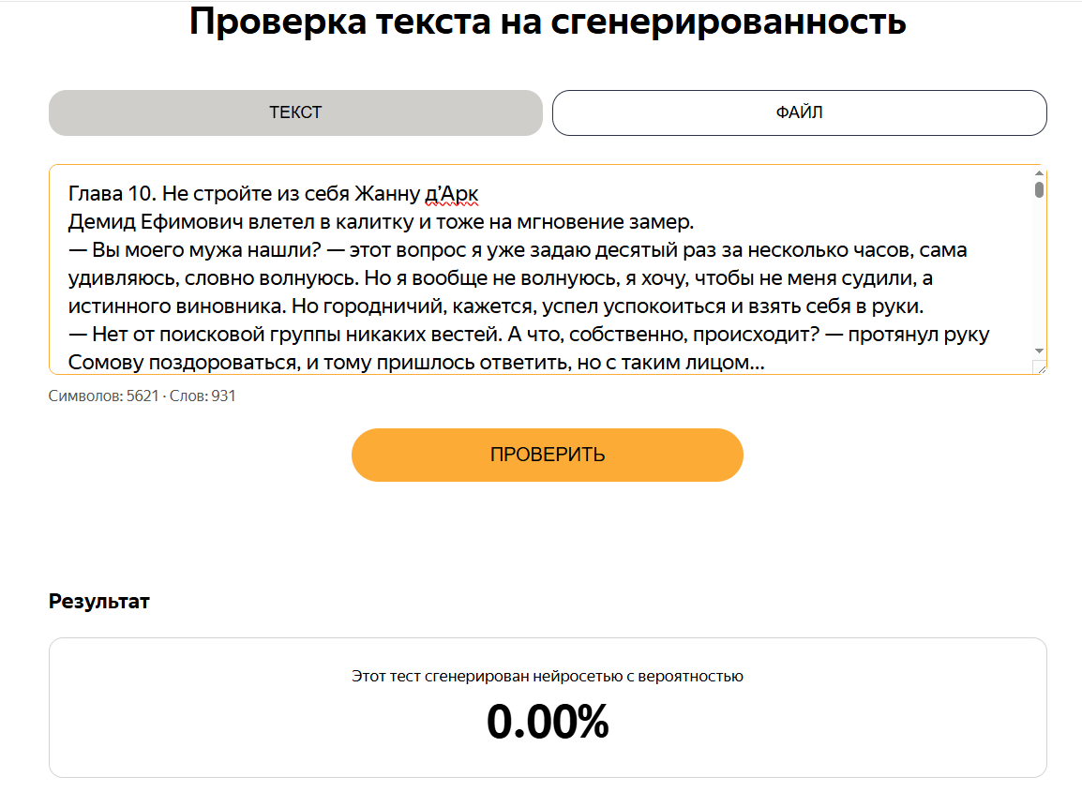This screenshot has width=1082, height=792.
Task: Click the text area's scroll-up arrow
Action: coord(1039,173)
